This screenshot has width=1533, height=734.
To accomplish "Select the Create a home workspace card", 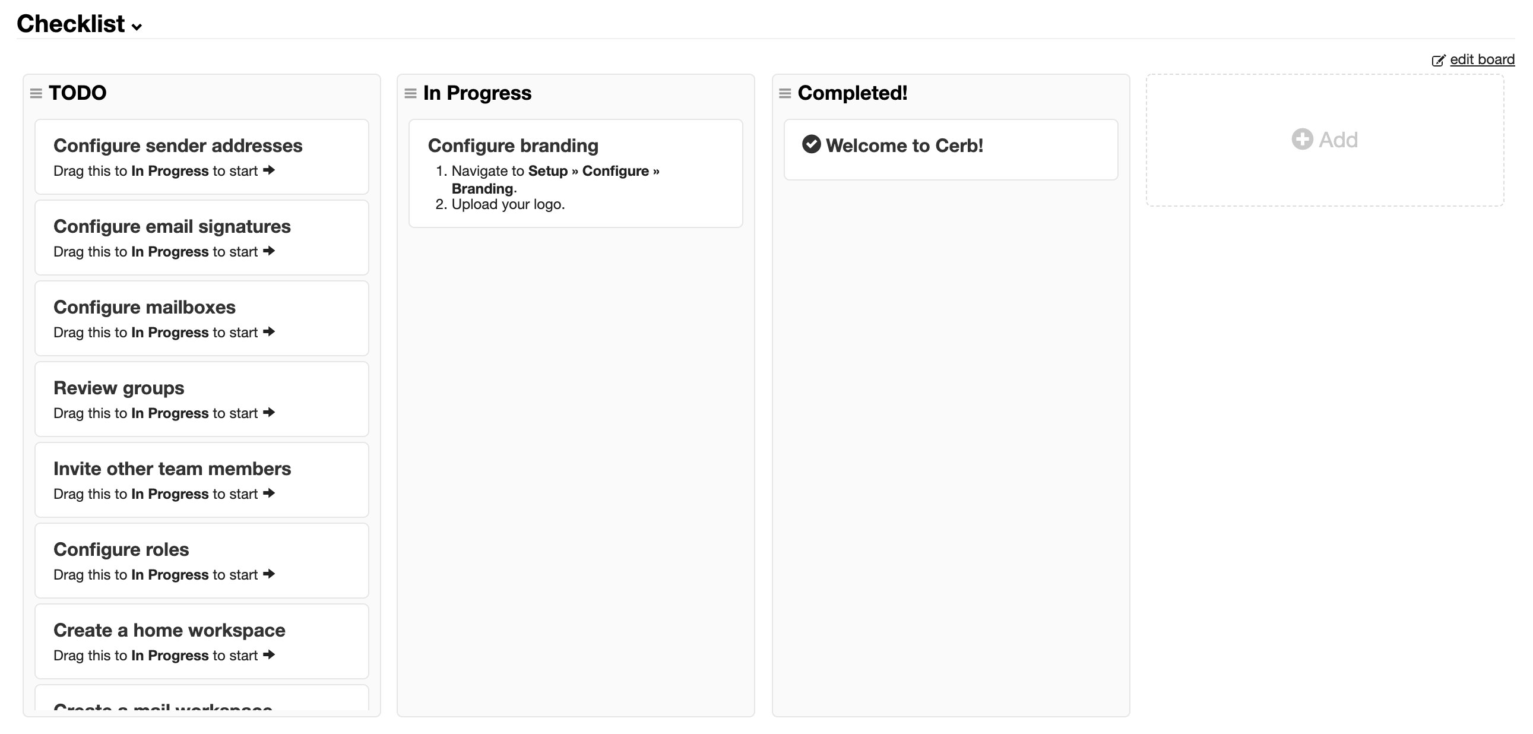I will [202, 641].
